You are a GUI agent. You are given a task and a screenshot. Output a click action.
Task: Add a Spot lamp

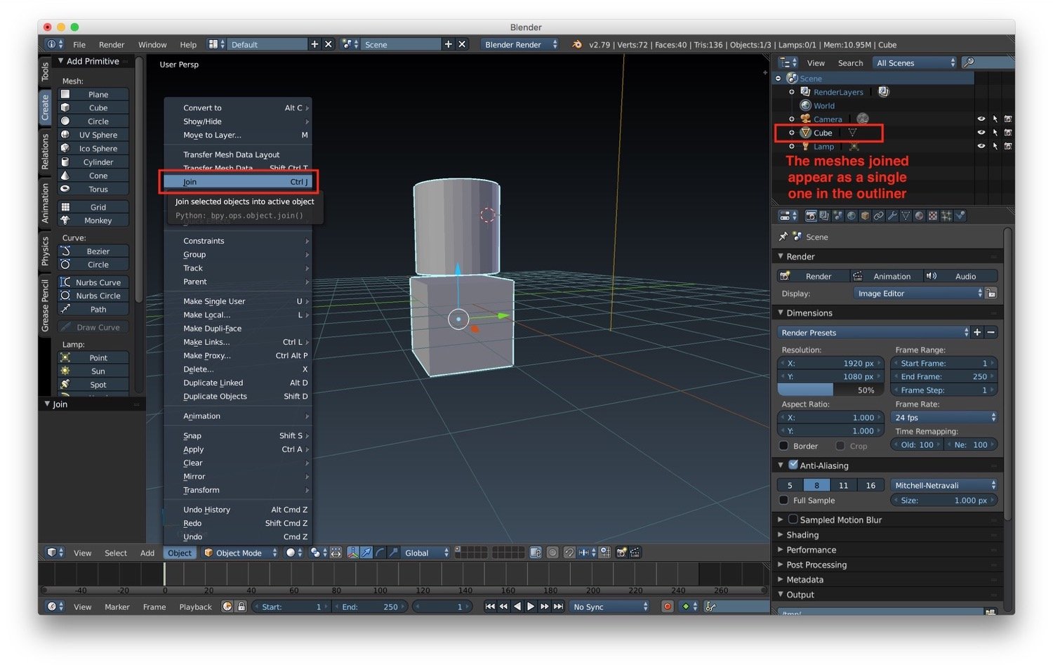click(x=93, y=385)
